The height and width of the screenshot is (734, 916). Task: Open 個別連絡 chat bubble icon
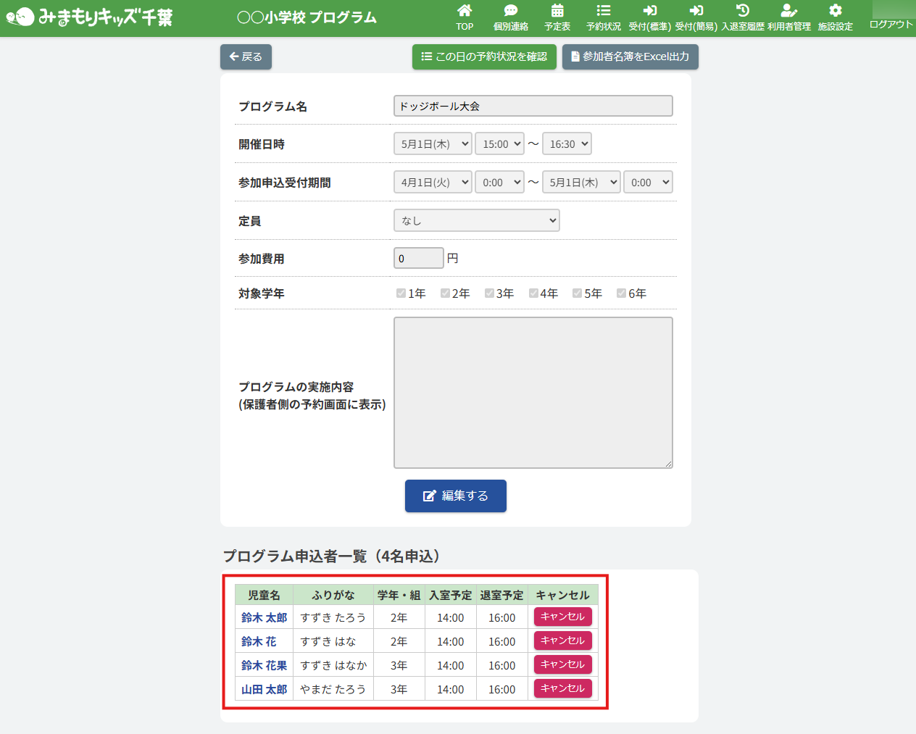point(511,11)
